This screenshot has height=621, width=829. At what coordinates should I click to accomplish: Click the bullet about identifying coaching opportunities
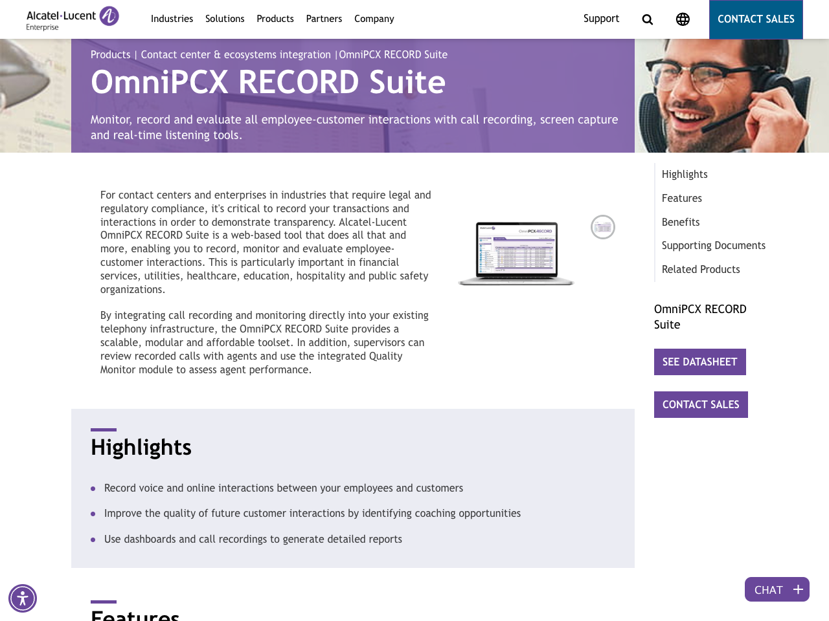[x=312, y=514]
